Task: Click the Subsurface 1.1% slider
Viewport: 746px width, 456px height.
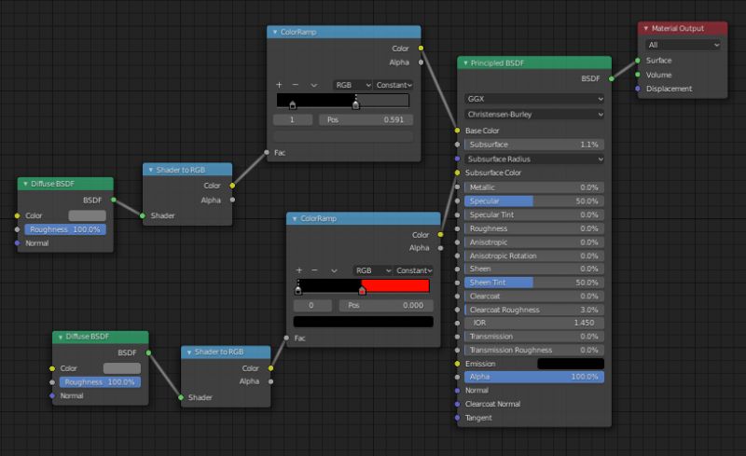Action: click(534, 145)
